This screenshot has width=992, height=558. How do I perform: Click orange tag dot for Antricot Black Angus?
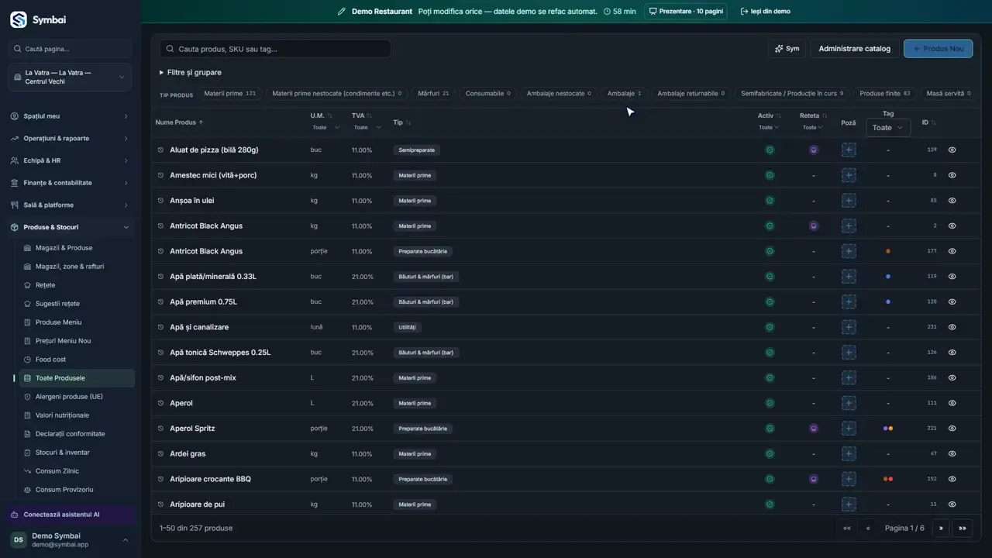click(888, 251)
